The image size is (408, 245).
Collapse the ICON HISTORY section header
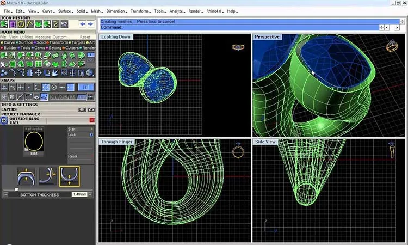16,18
